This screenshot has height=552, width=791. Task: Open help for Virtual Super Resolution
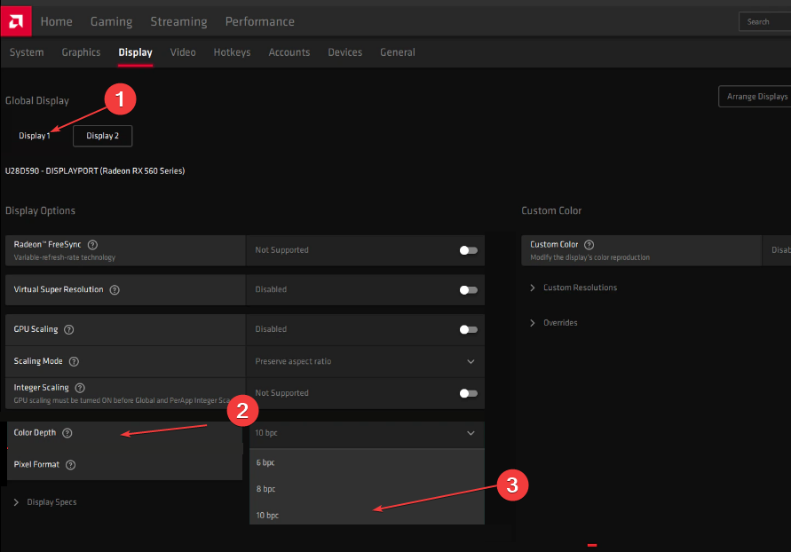coord(115,290)
